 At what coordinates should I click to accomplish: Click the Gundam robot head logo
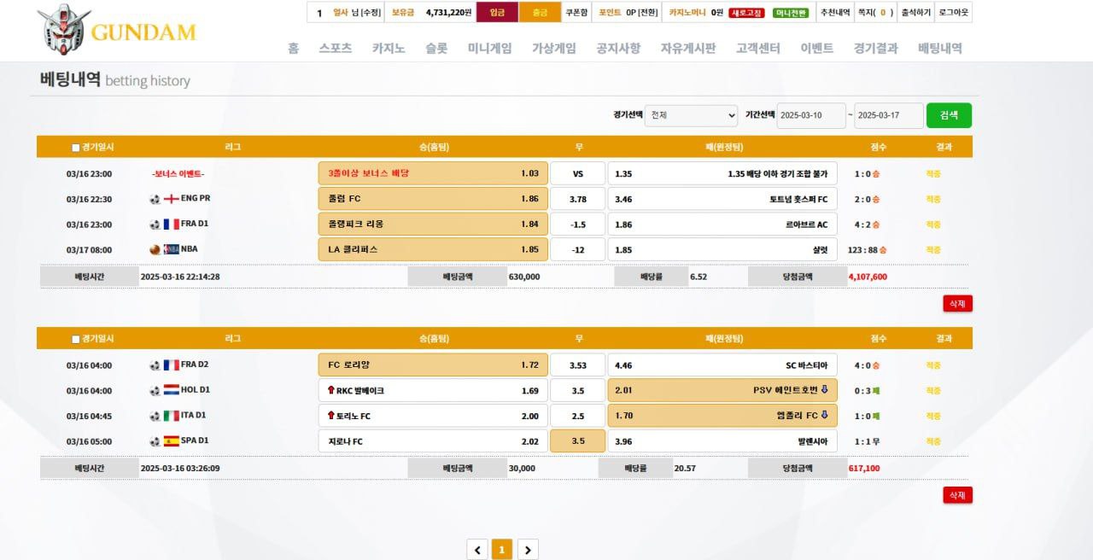64,28
